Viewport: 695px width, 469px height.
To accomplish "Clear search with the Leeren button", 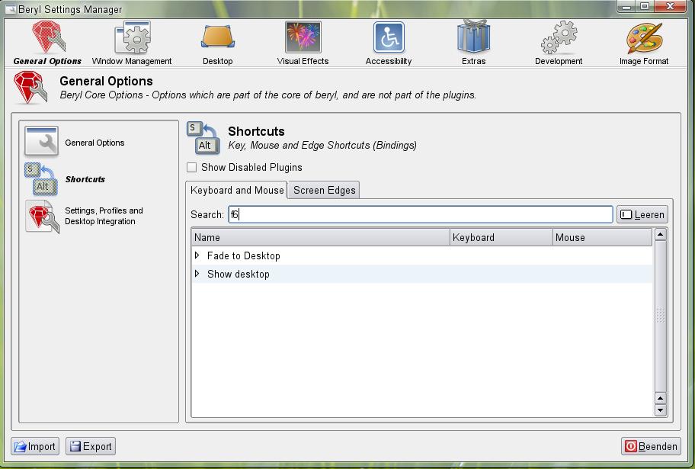I will 642,215.
